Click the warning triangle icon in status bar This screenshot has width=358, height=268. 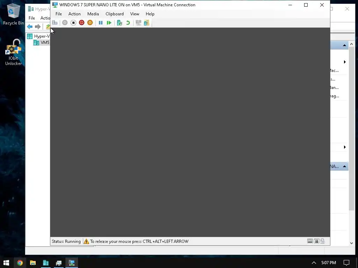(86, 241)
